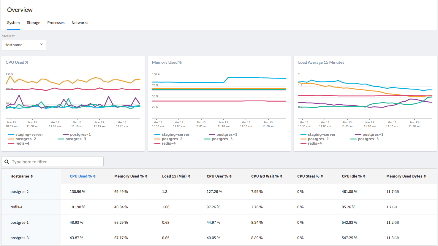Toggle redis-4 series in Load Average legend
The image size is (438, 246).
point(315,143)
